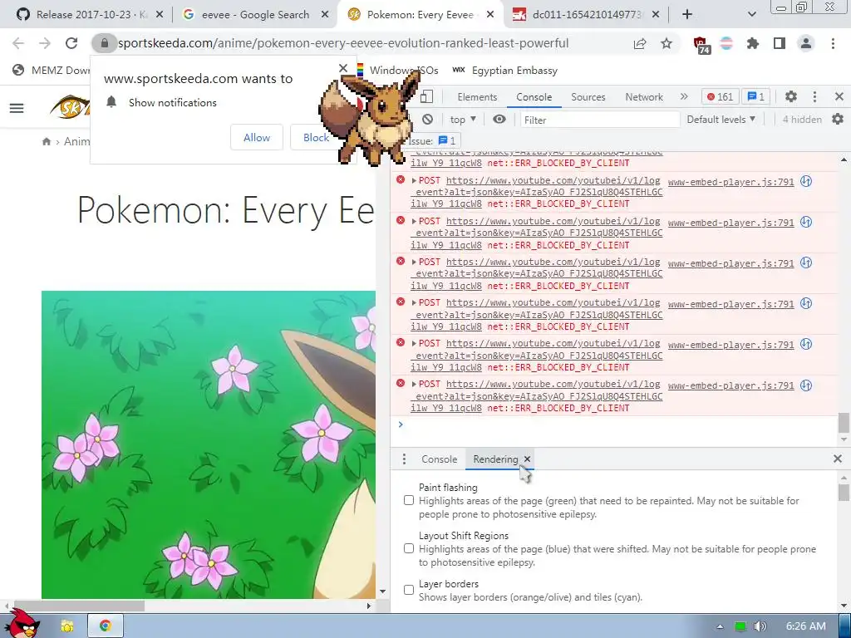Screen dimensions: 851x638
Task: Launch Chrome from the taskbar
Action: pos(106,626)
